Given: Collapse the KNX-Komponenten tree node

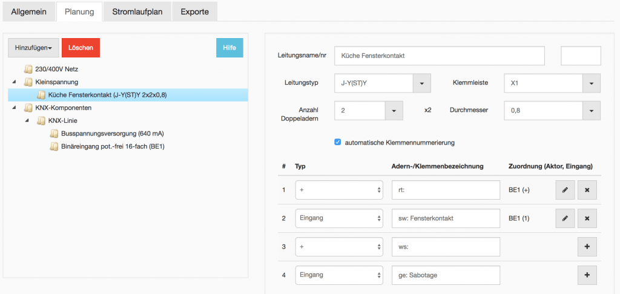Looking at the screenshot, I should coord(15,108).
